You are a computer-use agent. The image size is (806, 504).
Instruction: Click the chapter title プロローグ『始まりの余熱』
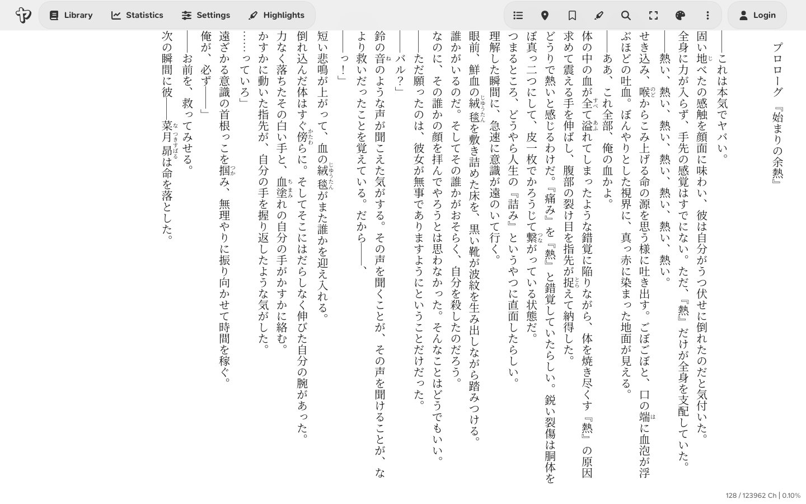[777, 114]
